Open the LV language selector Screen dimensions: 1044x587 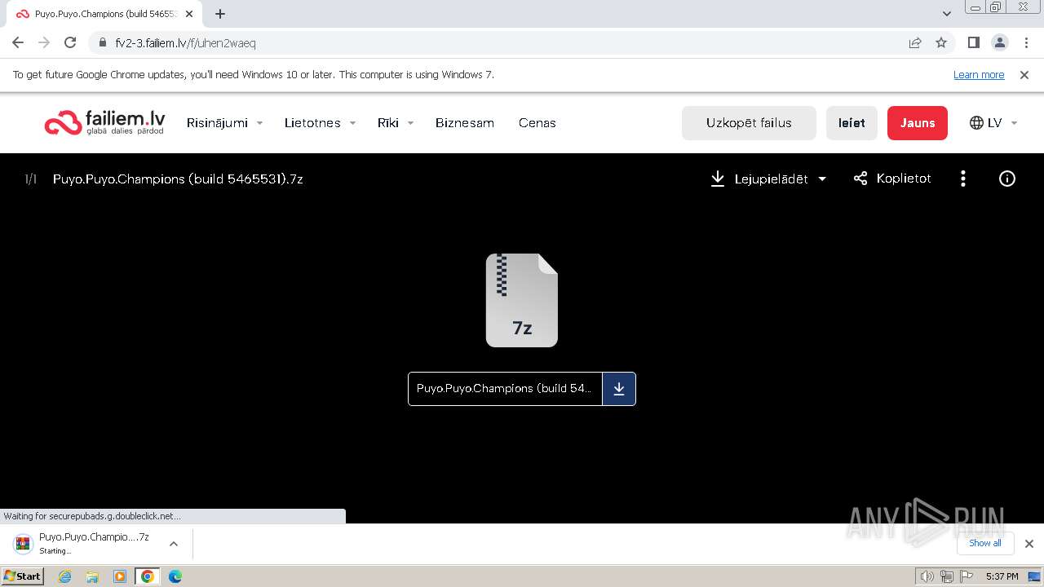pyautogui.click(x=993, y=123)
